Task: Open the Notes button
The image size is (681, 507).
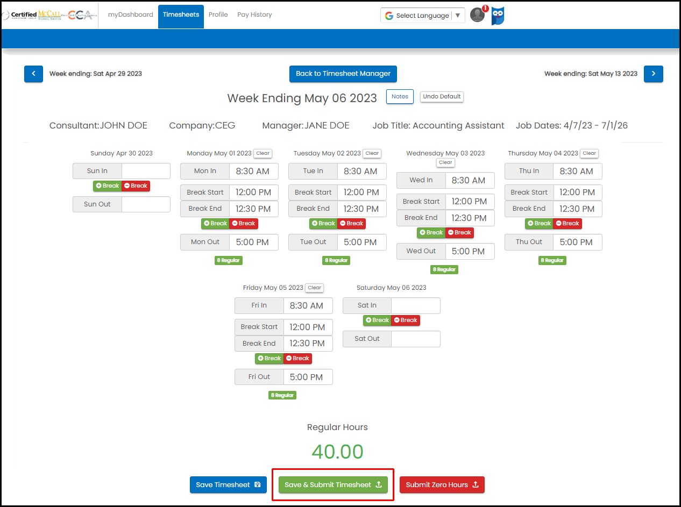Action: (400, 97)
